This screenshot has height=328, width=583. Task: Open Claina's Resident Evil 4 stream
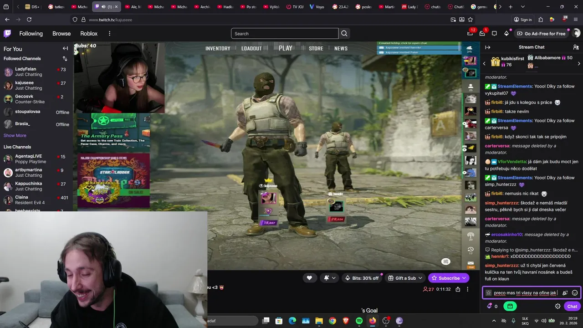pos(36,200)
